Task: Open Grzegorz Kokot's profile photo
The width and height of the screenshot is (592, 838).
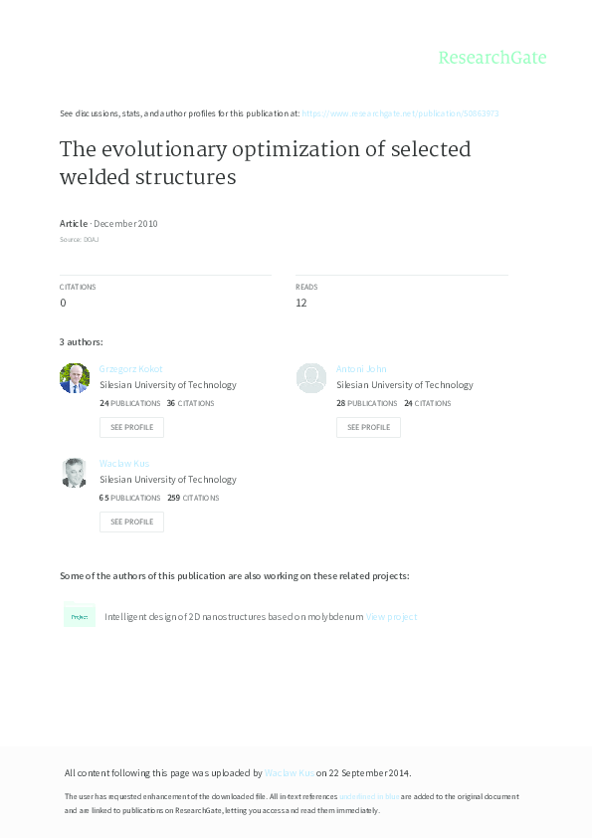Action: coord(74,378)
